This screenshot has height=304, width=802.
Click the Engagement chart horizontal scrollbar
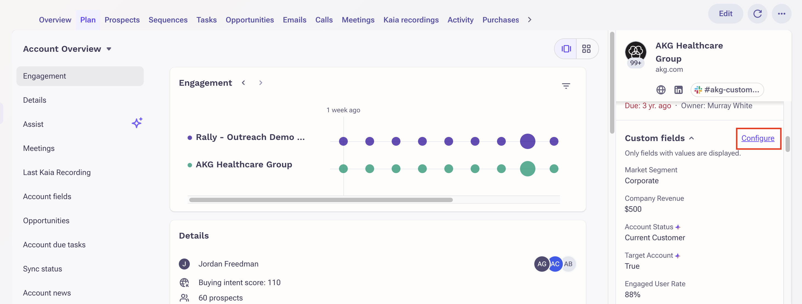321,200
